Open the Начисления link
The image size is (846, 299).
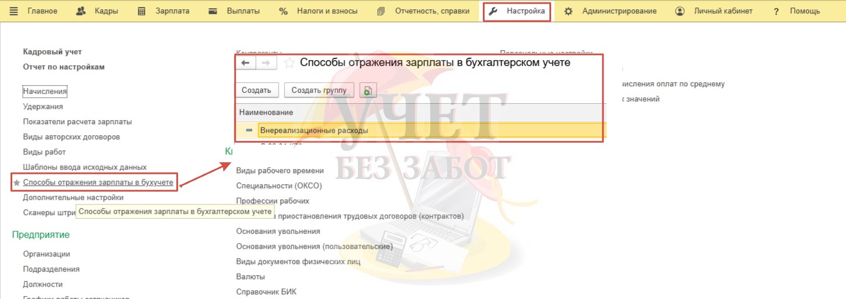[45, 91]
